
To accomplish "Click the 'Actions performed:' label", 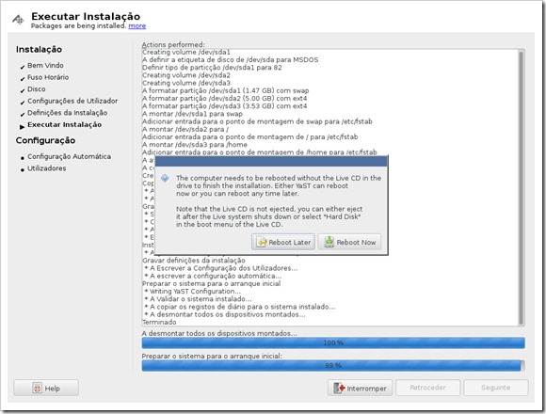I will pyautogui.click(x=173, y=44).
